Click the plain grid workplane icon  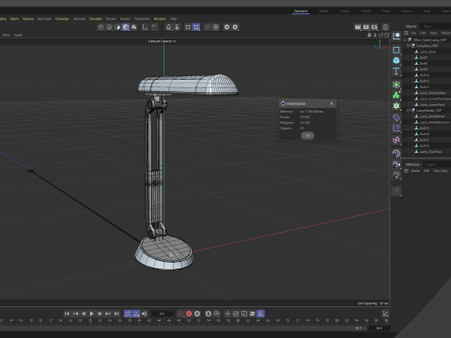188,27
